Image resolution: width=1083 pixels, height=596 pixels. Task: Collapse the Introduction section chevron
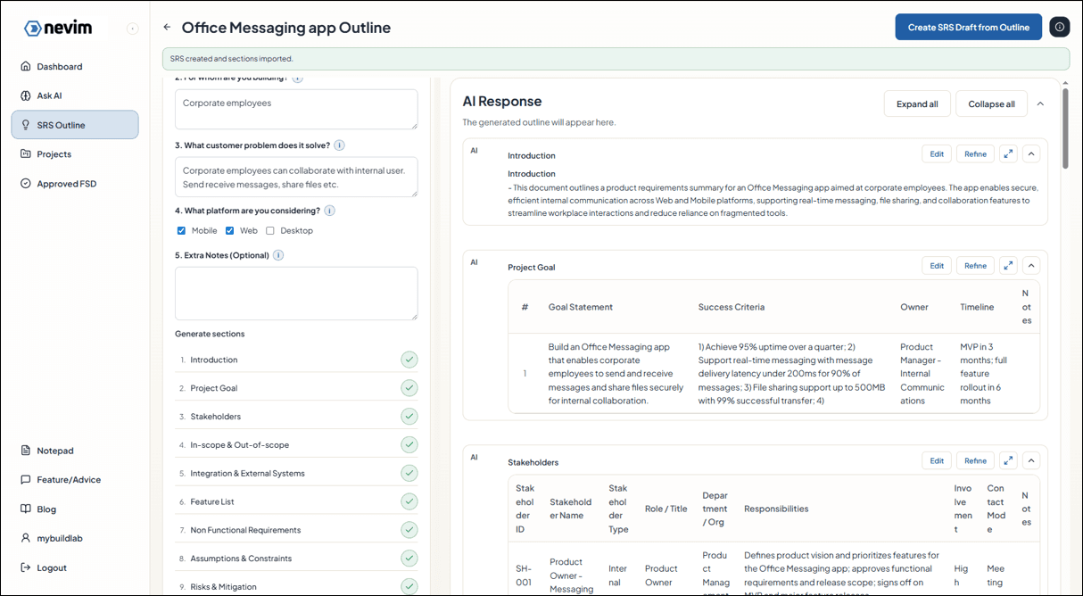point(1031,154)
